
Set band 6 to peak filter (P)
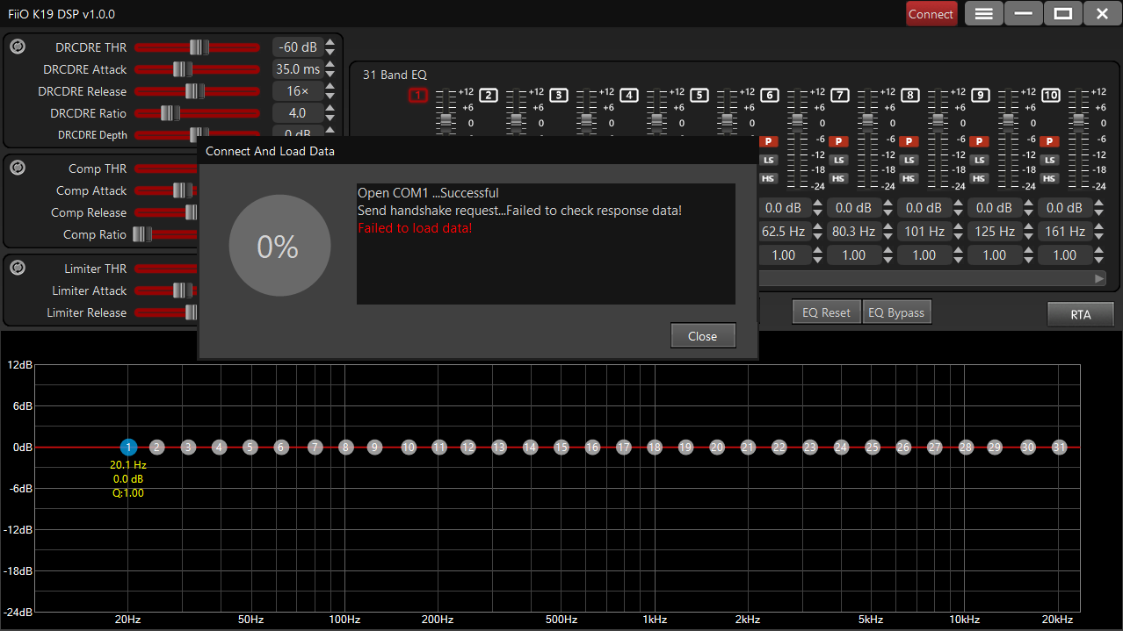point(769,141)
